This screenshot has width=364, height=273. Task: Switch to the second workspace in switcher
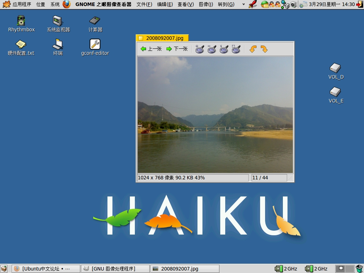[x=350, y=269]
